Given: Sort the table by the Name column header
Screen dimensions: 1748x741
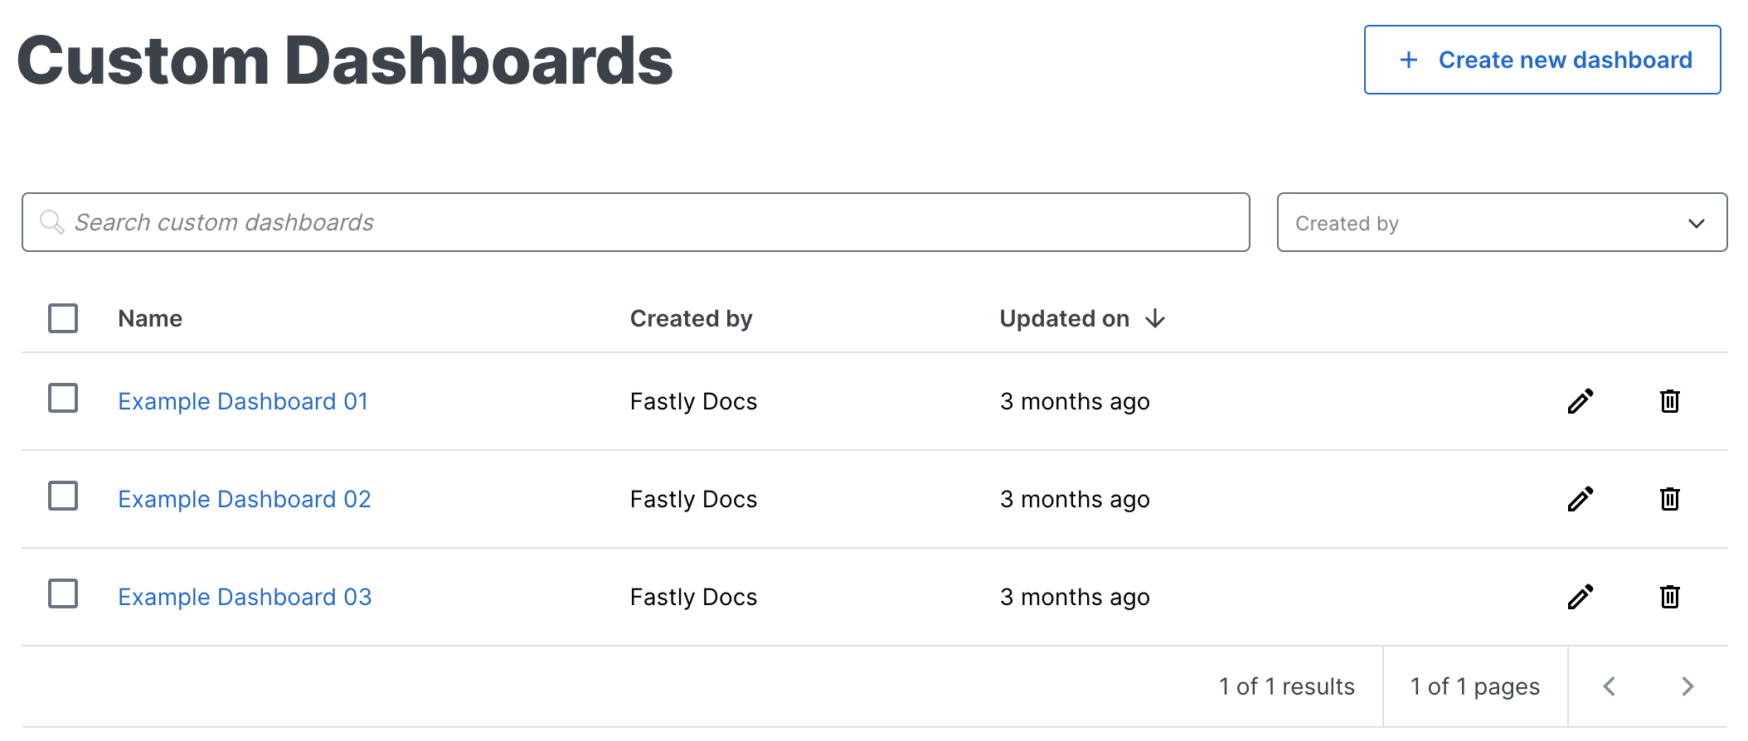Looking at the screenshot, I should point(150,318).
